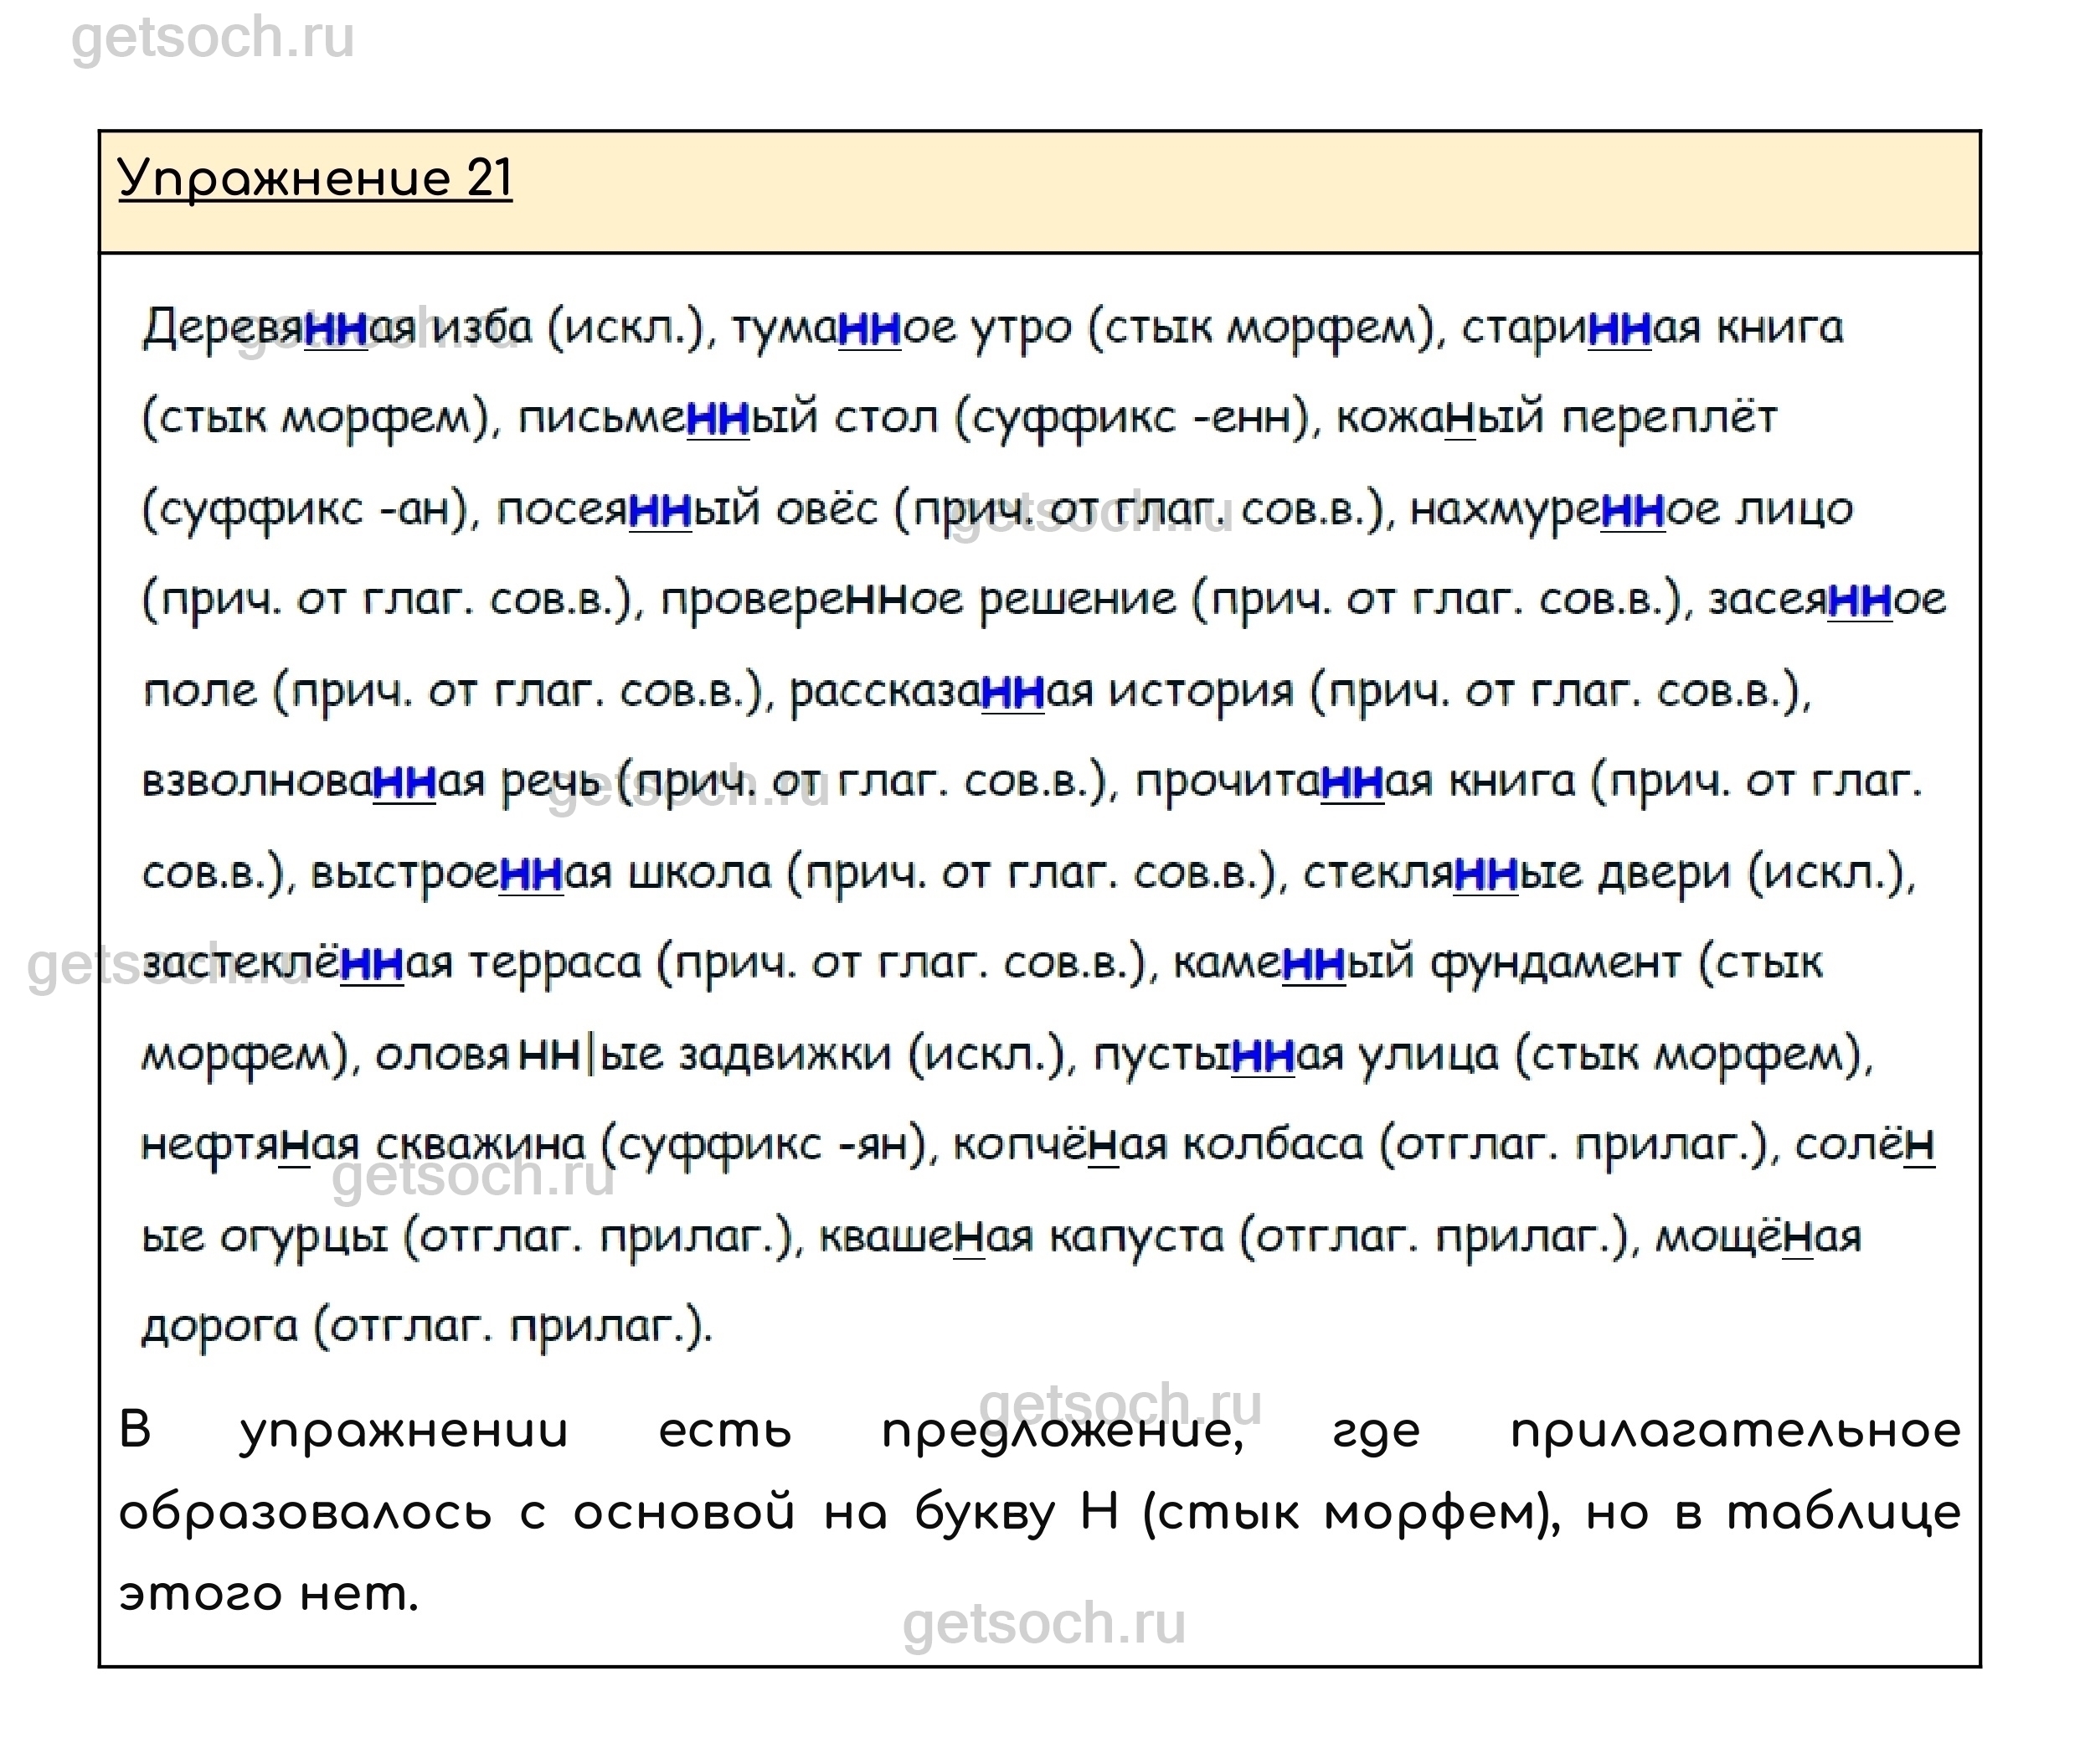The image size is (2080, 1764).
Task: Click the word 'оловянные' before 'задвижки'
Action: coord(519,1055)
